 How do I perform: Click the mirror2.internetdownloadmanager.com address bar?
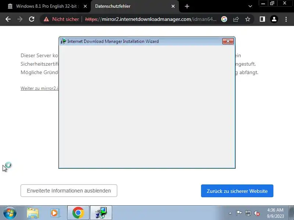click(x=151, y=19)
